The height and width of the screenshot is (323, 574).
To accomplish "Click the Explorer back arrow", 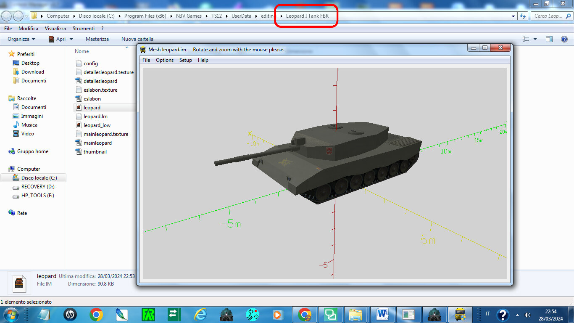I will 7,16.
